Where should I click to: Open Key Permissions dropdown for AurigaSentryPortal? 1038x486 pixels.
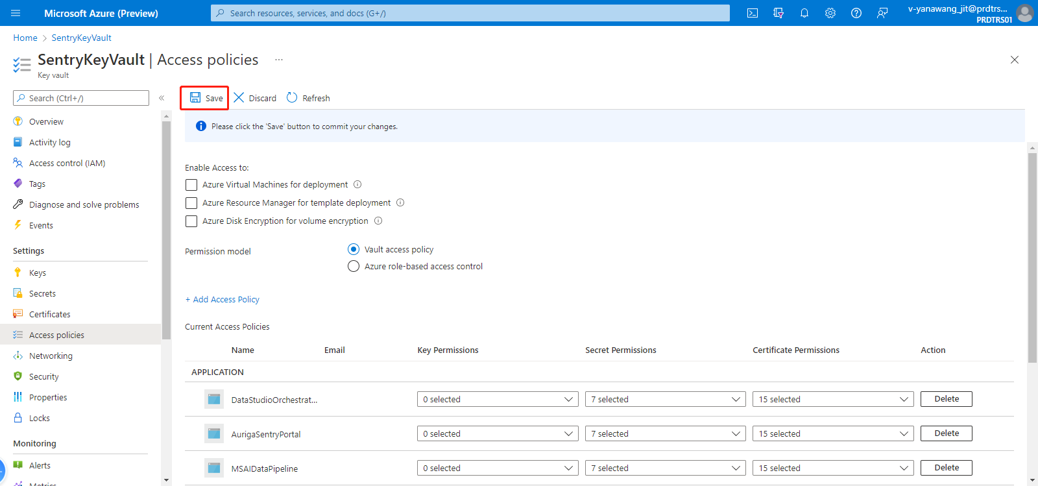tap(498, 433)
